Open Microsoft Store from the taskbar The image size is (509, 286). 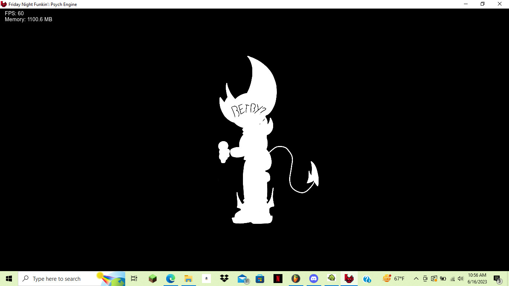(x=260, y=279)
